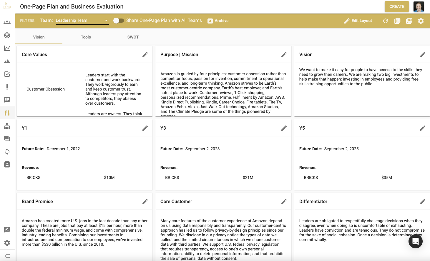This screenshot has height=261, width=430.
Task: Click the CREATE button
Action: point(397,6)
